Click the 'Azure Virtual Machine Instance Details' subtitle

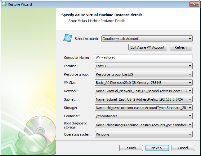click(x=97, y=21)
